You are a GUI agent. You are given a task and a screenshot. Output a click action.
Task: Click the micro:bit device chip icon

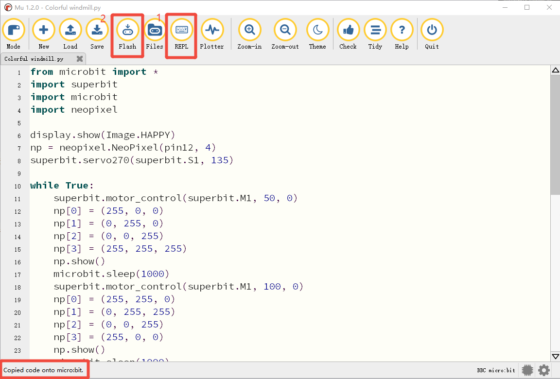coord(527,370)
